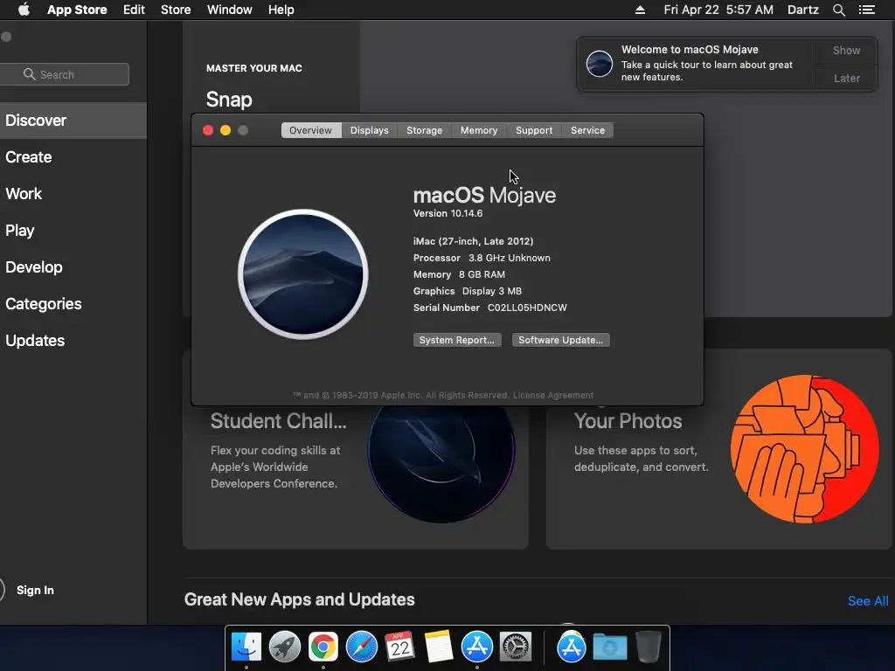
Task: Launch Launchpad rocket icon in Dock
Action: coord(284,647)
